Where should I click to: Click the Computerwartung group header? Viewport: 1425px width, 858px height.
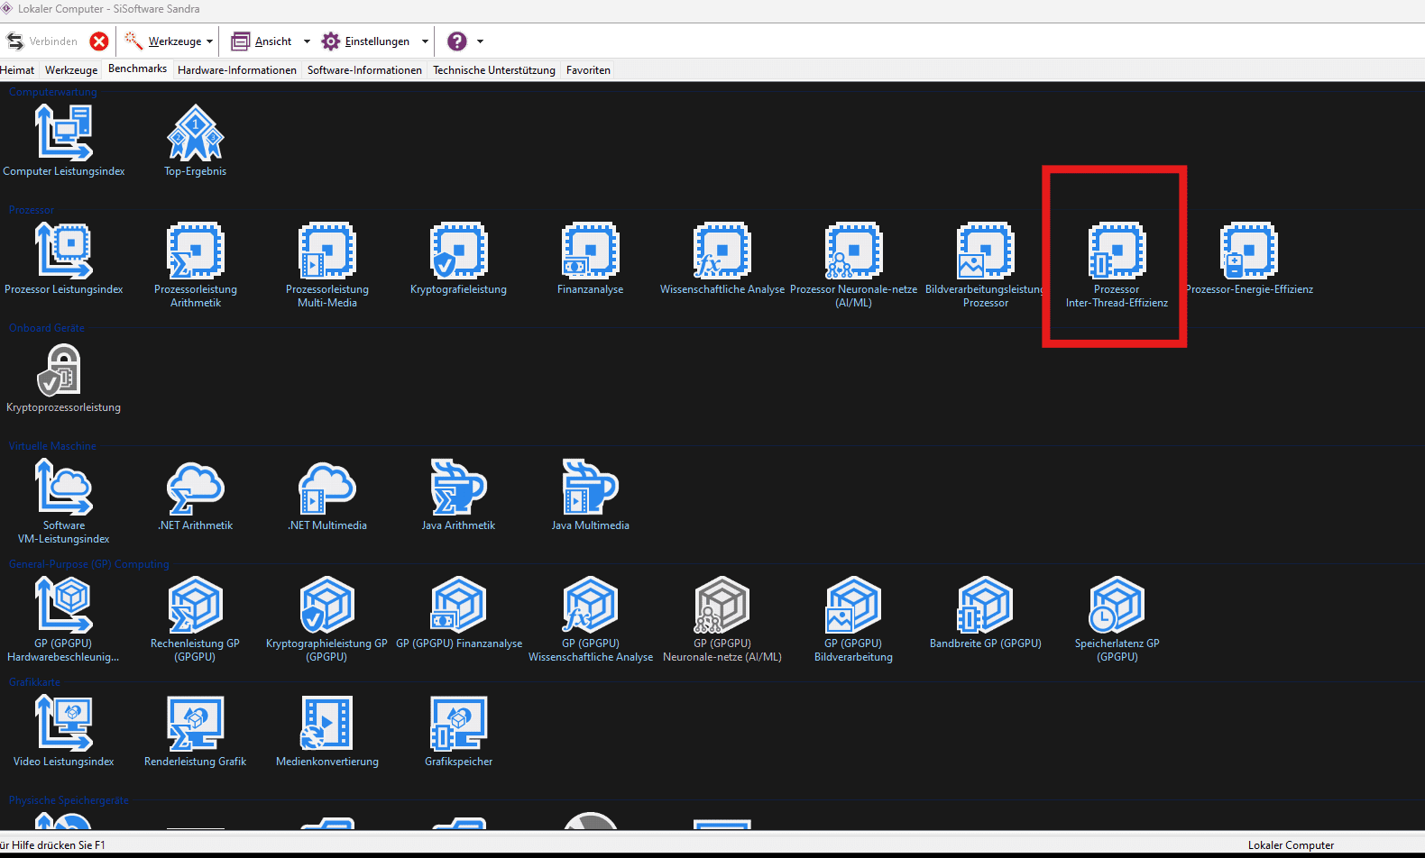pyautogui.click(x=52, y=92)
